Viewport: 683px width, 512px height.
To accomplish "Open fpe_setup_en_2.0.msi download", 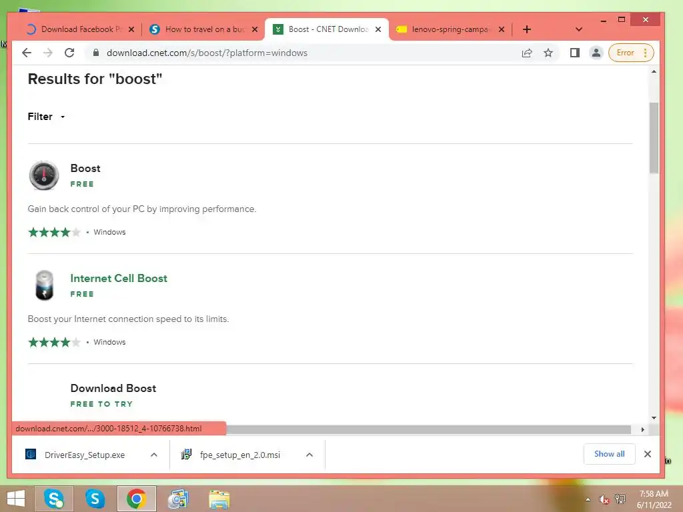I will tap(231, 455).
